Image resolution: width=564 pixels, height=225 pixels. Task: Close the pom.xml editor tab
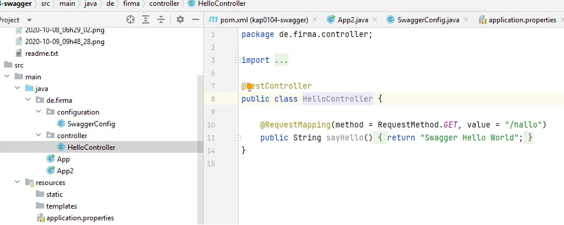pyautogui.click(x=315, y=20)
